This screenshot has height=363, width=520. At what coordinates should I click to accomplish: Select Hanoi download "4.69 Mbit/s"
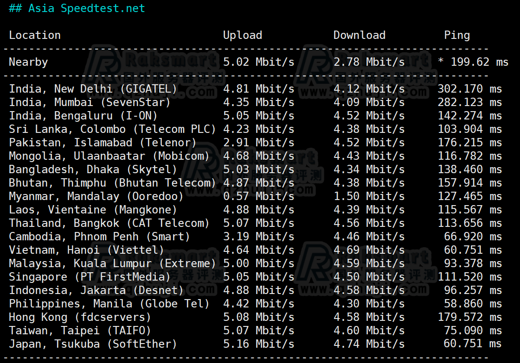pyautogui.click(x=369, y=250)
